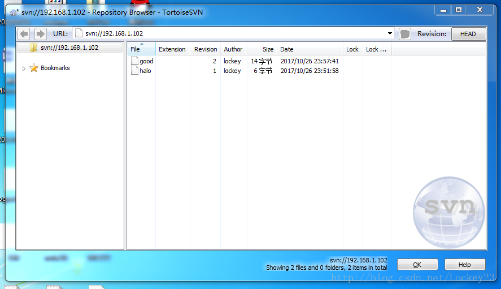This screenshot has height=289, width=501.
Task: Click the TortoiseSVN title bar icon
Action: [x=14, y=12]
